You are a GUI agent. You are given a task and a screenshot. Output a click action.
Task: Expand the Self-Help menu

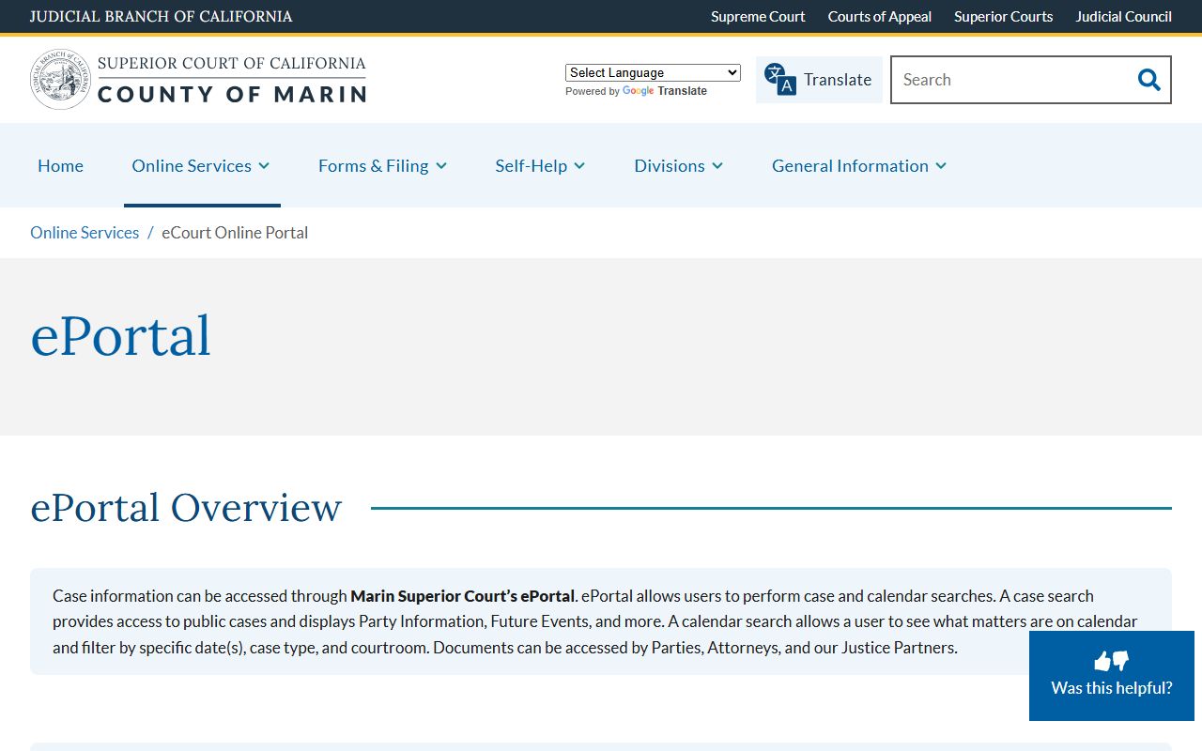[x=540, y=165]
